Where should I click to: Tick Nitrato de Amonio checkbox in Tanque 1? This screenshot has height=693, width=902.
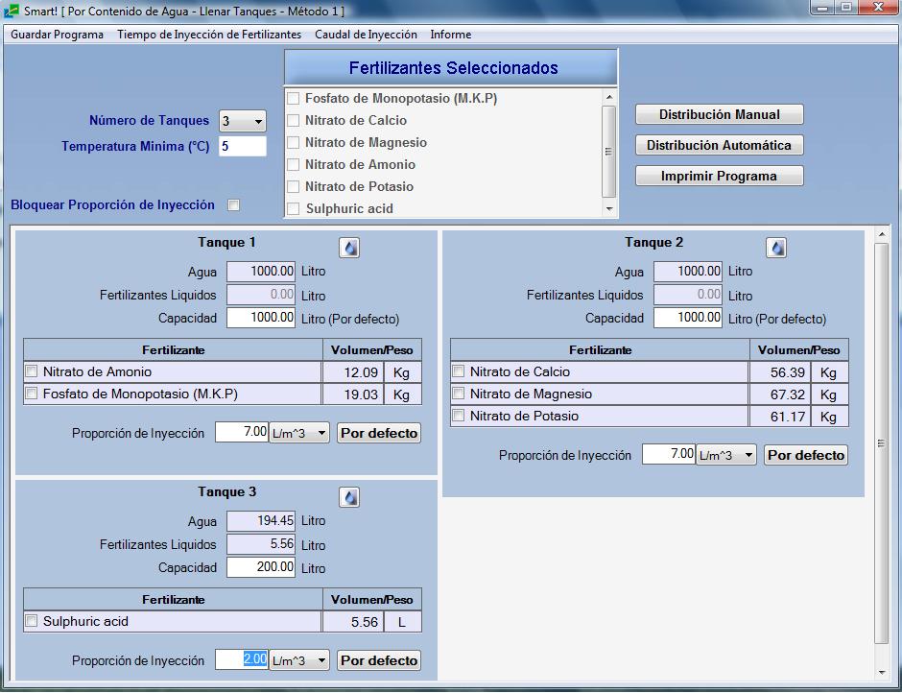click(x=32, y=371)
